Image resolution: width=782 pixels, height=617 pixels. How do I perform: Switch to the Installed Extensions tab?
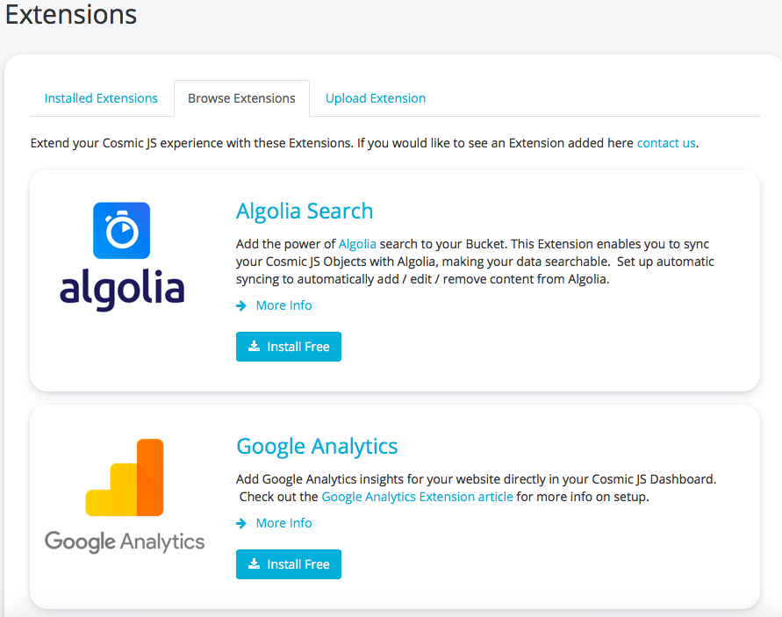pos(101,98)
